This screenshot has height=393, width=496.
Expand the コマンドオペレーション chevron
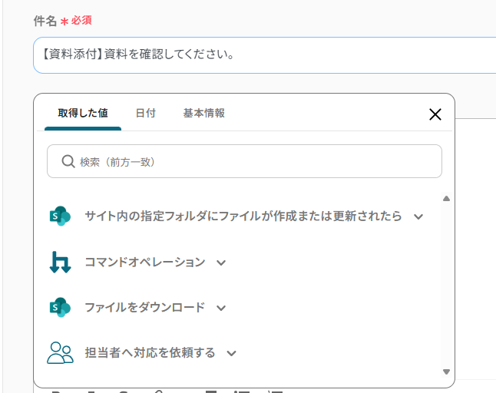tap(221, 263)
